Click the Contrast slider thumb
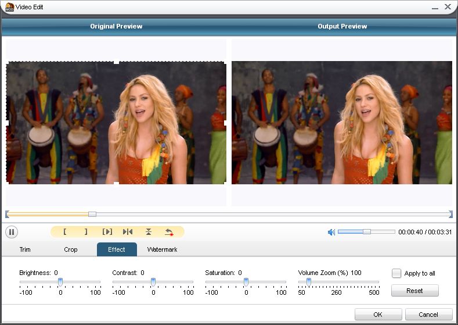 [x=153, y=282]
